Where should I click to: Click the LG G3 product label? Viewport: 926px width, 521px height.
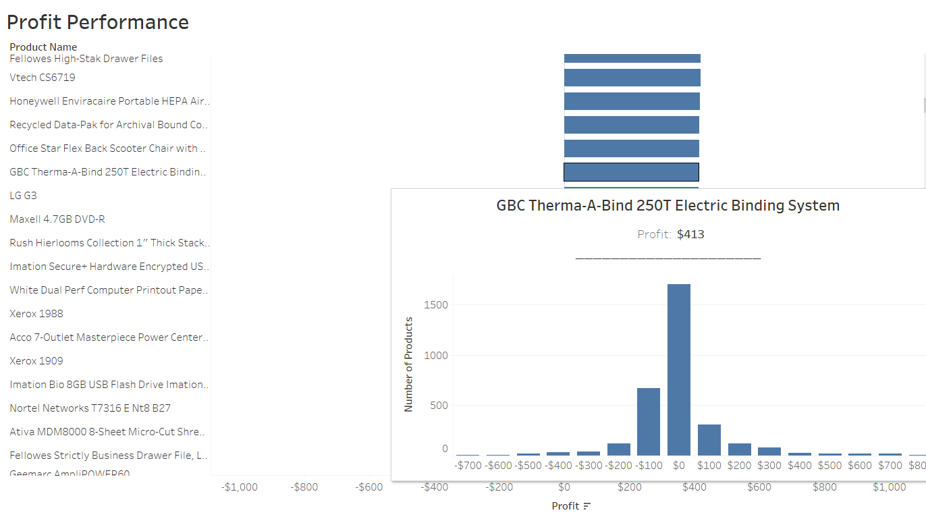click(24, 196)
